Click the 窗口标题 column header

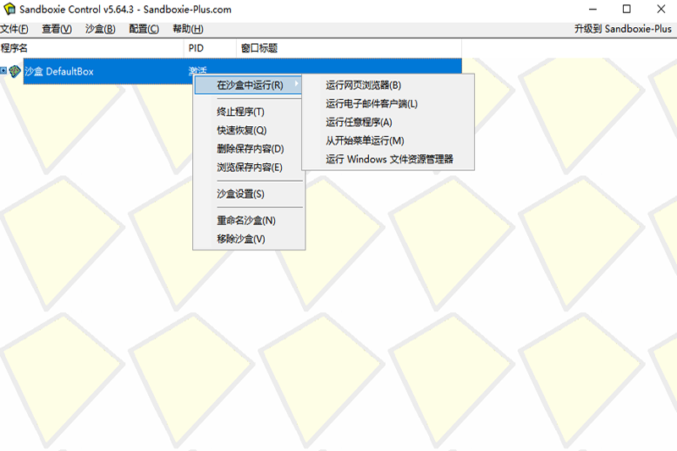pos(349,48)
